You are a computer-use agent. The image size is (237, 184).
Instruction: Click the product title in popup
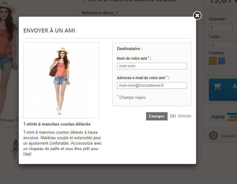[x=57, y=124]
